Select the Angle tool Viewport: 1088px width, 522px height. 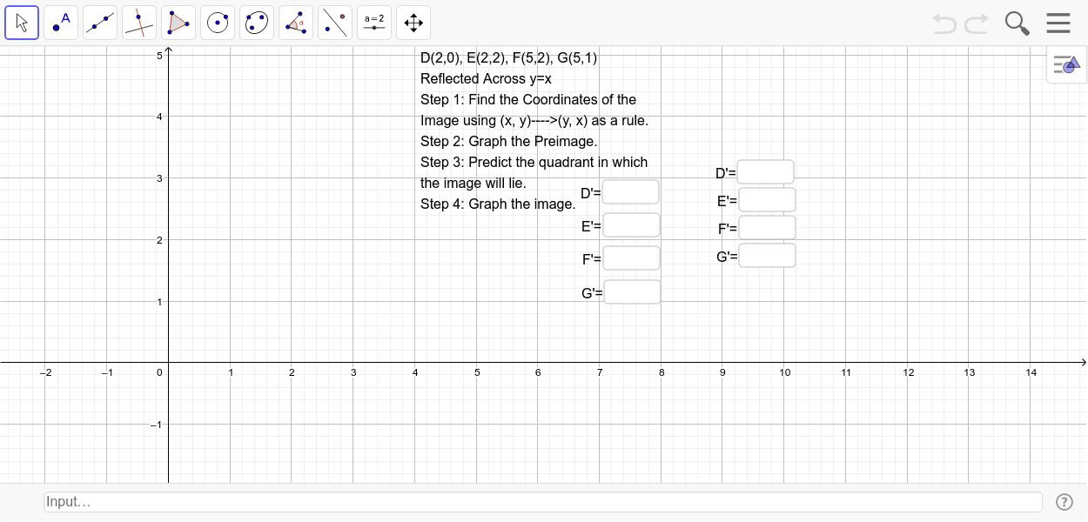pyautogui.click(x=296, y=23)
